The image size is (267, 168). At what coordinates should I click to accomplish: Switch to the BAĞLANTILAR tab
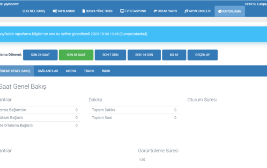pos(48,71)
